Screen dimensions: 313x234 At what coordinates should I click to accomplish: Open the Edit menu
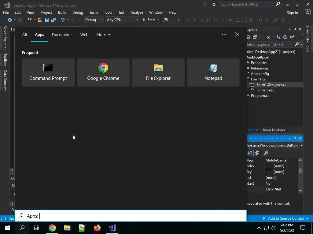coord(17,12)
